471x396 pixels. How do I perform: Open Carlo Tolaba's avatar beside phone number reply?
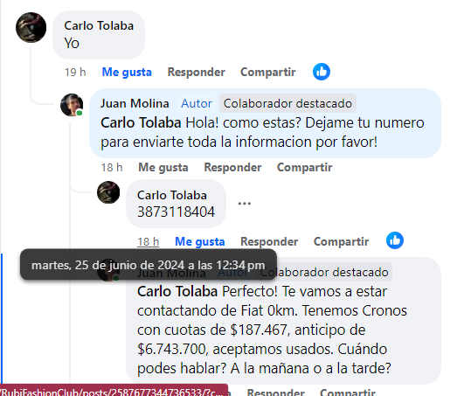tap(108, 192)
